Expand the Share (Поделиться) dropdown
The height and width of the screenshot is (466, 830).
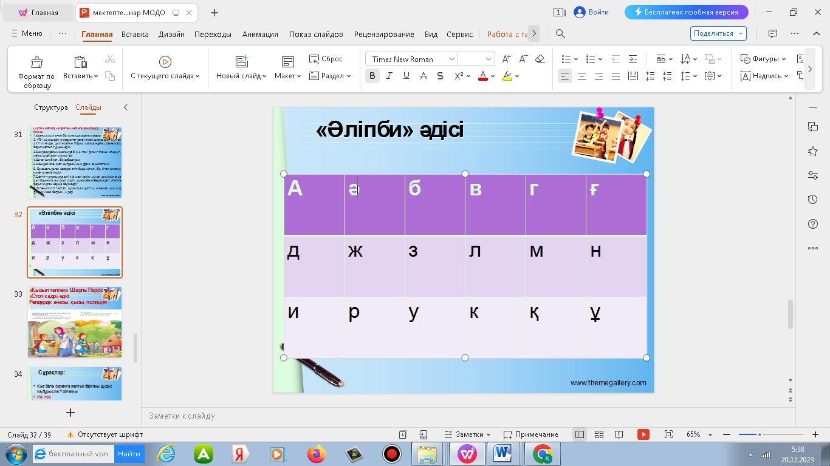740,34
